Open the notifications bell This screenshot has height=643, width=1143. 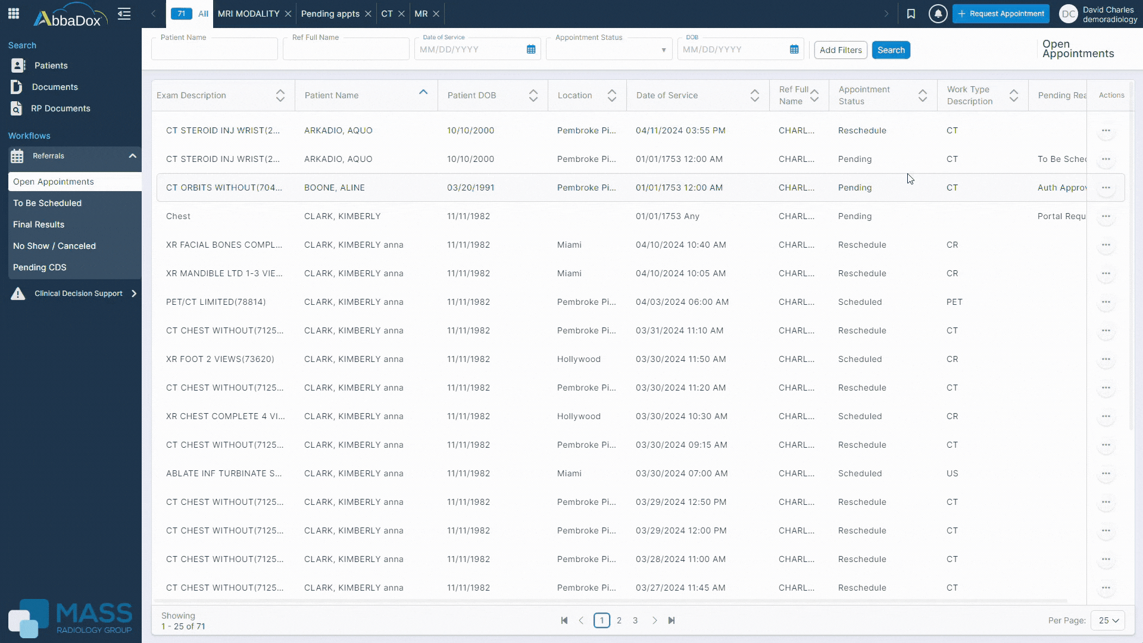click(938, 13)
